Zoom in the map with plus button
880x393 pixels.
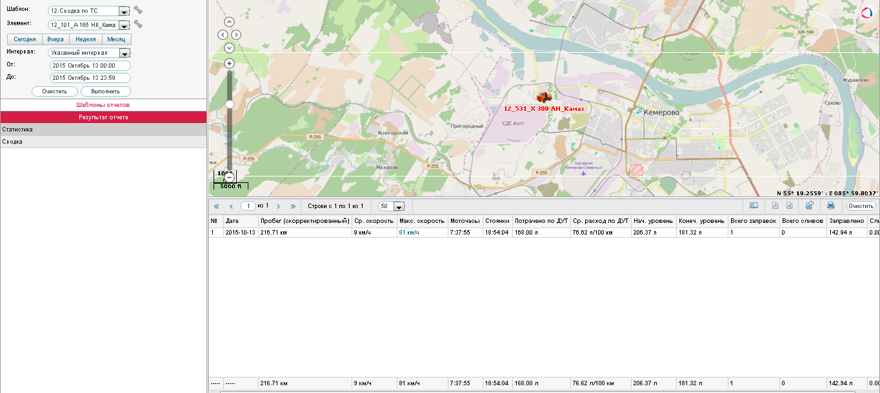pyautogui.click(x=229, y=64)
